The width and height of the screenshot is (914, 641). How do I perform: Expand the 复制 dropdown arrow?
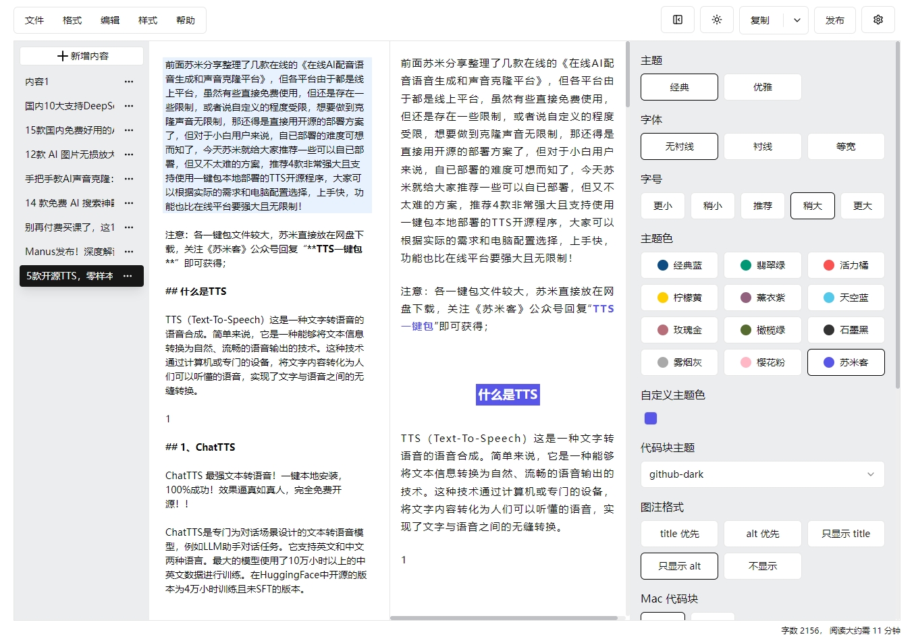[x=797, y=20]
